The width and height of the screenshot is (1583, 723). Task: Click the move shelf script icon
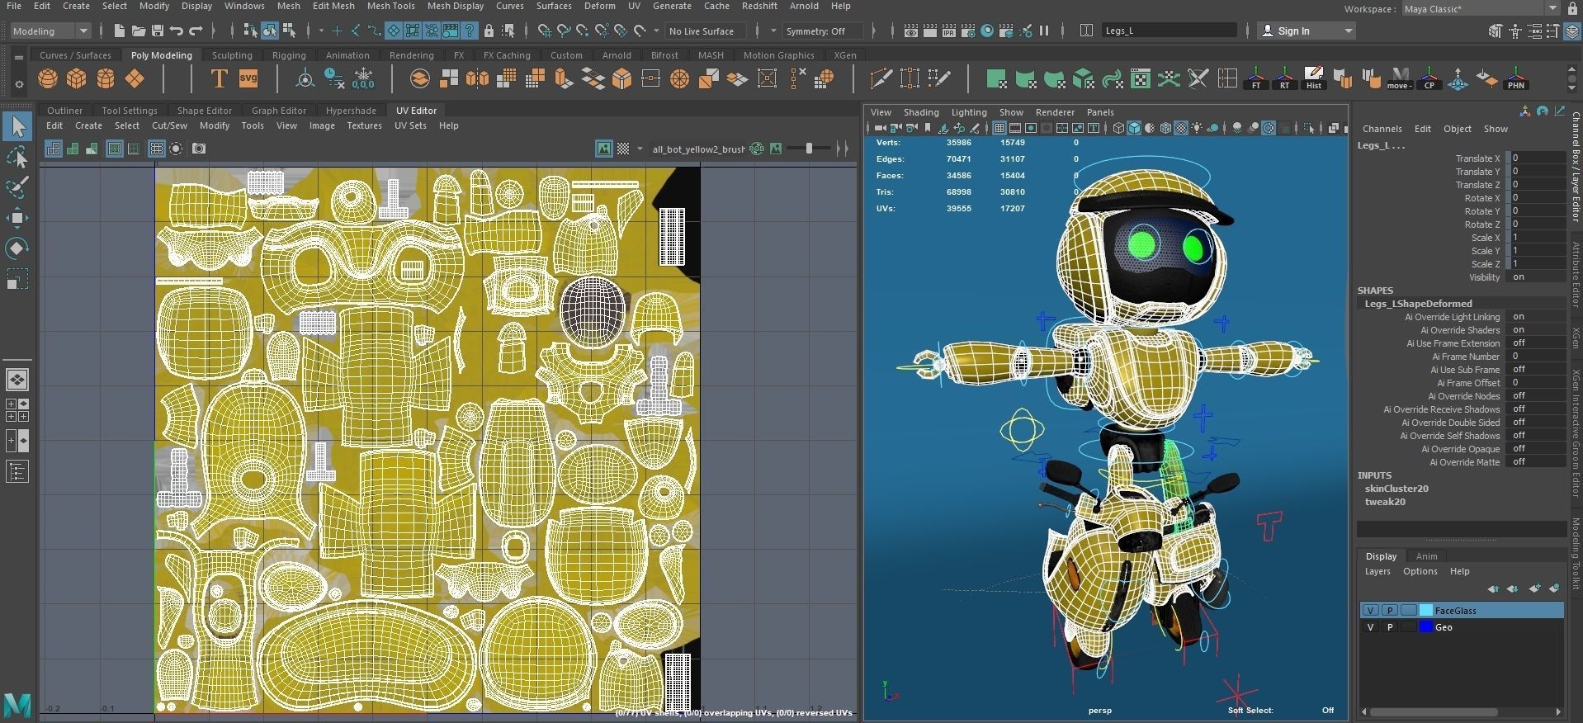(1399, 79)
